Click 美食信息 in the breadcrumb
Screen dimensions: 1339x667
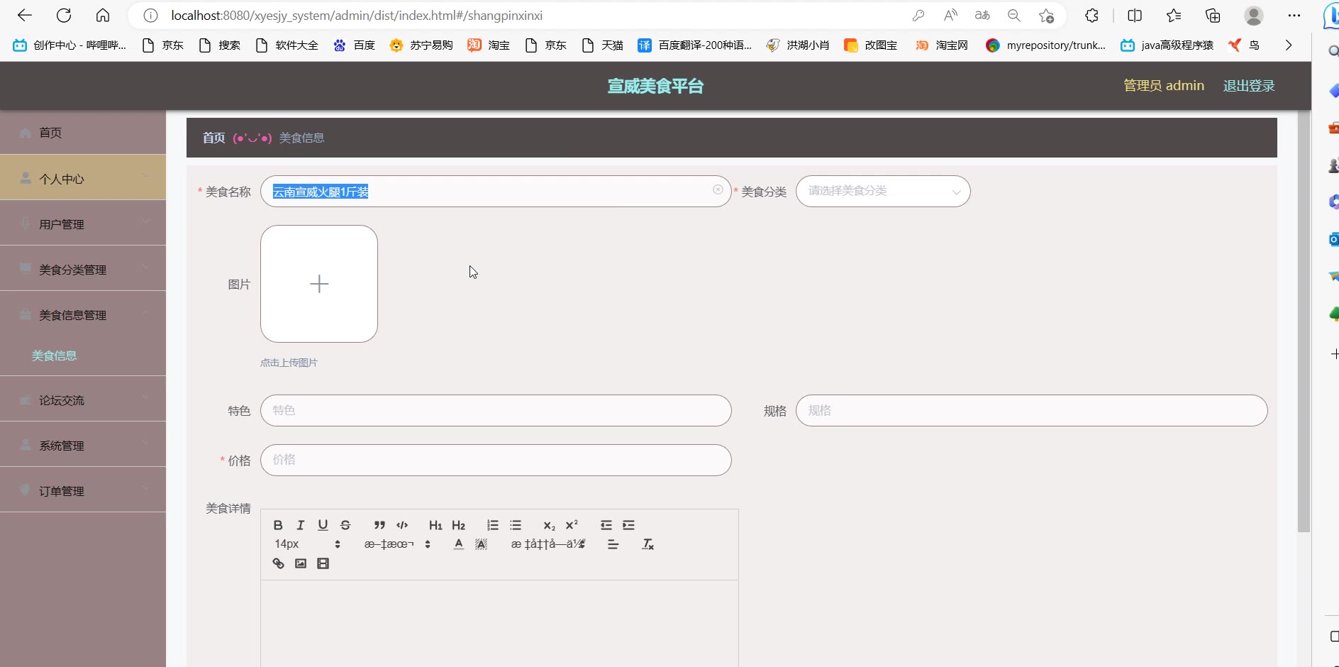pos(302,138)
